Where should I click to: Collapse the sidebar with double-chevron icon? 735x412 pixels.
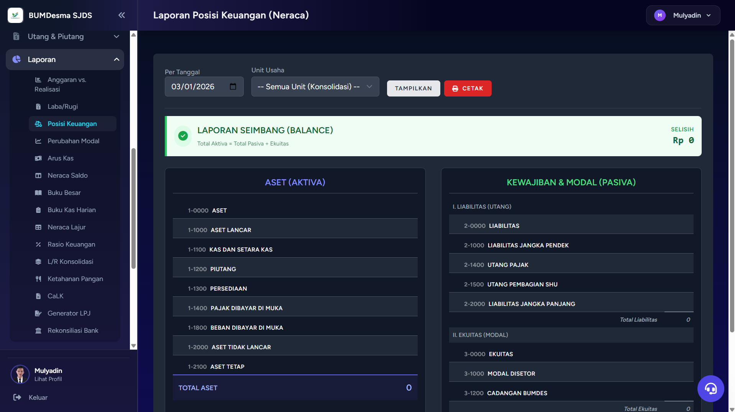(x=121, y=15)
